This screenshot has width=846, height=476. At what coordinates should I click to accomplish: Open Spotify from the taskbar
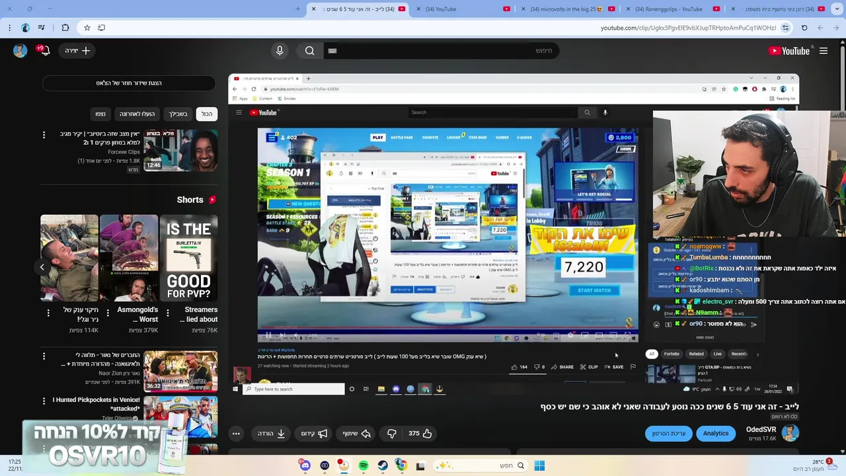click(x=364, y=466)
